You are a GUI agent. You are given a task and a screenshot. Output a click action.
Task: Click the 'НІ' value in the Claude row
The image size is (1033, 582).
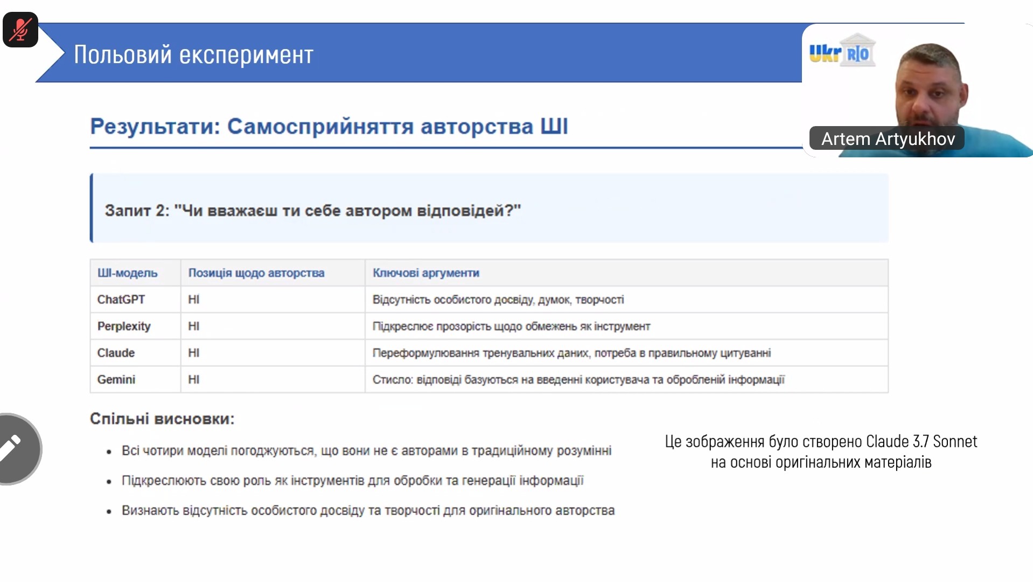coord(193,353)
